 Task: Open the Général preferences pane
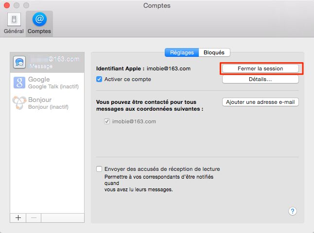[x=14, y=23]
